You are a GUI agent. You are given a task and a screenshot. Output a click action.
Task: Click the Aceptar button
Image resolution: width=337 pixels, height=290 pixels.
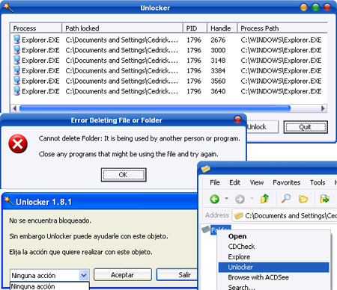coord(123,275)
